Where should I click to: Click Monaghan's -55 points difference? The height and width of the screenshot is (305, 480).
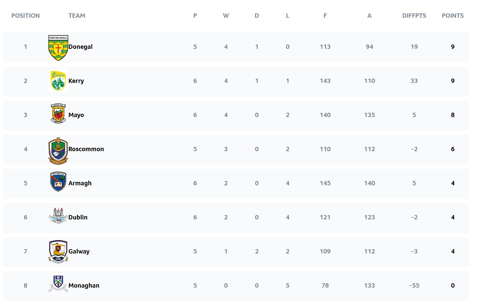(414, 286)
